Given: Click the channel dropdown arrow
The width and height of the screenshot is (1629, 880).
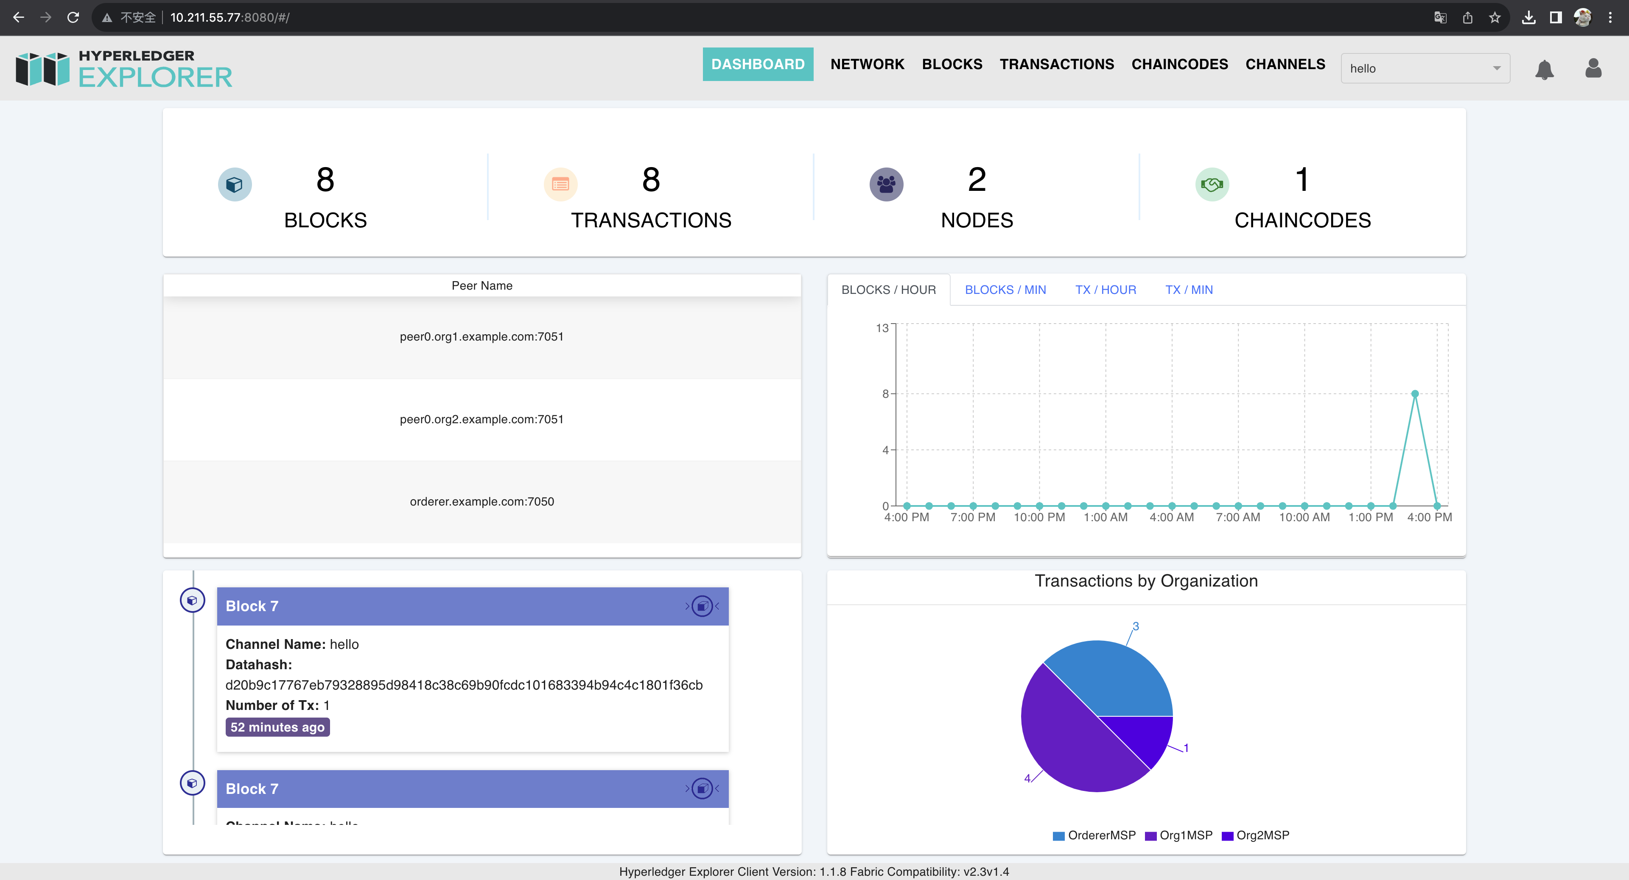Looking at the screenshot, I should click(1496, 68).
